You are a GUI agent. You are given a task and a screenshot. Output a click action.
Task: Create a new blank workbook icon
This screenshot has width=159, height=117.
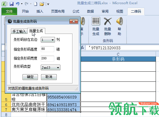[35, 4]
